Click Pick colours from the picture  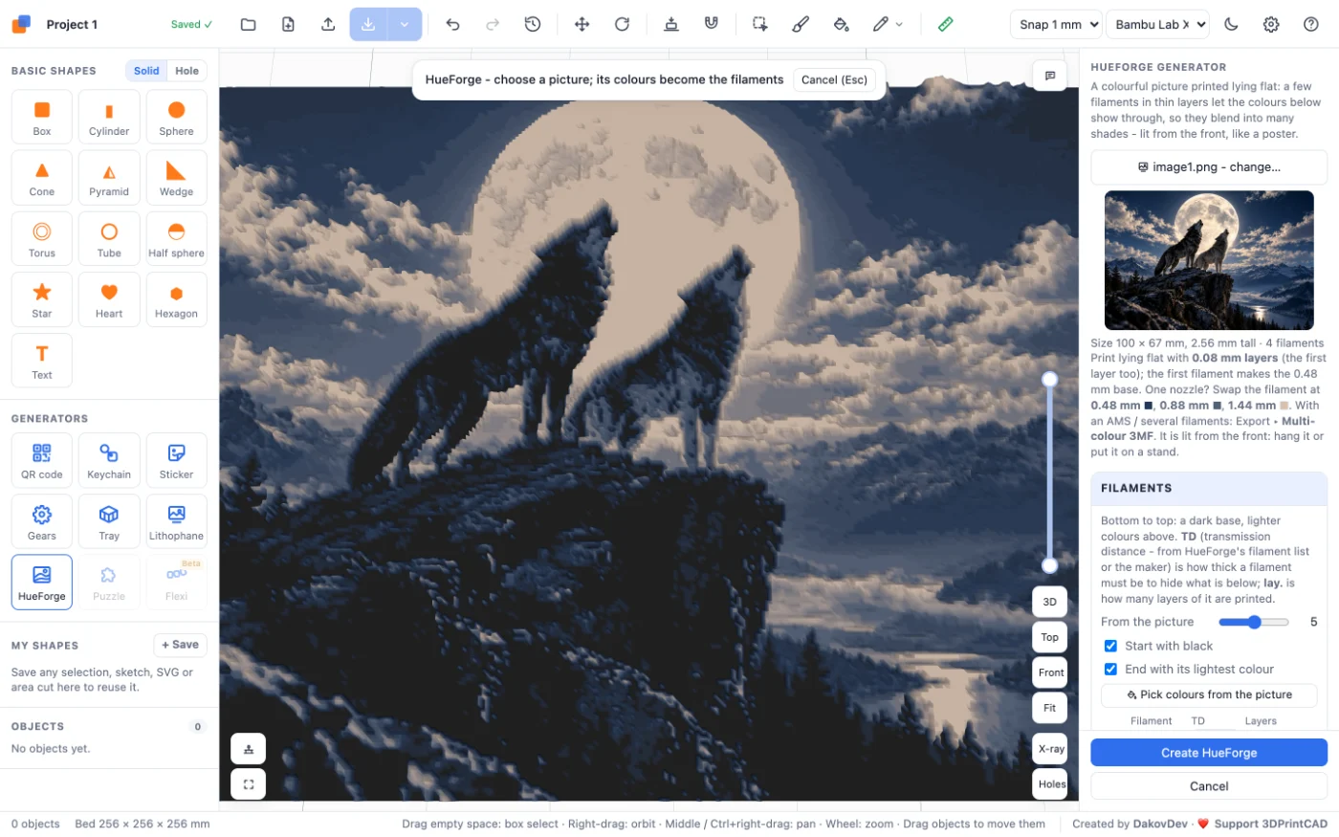1209,694
